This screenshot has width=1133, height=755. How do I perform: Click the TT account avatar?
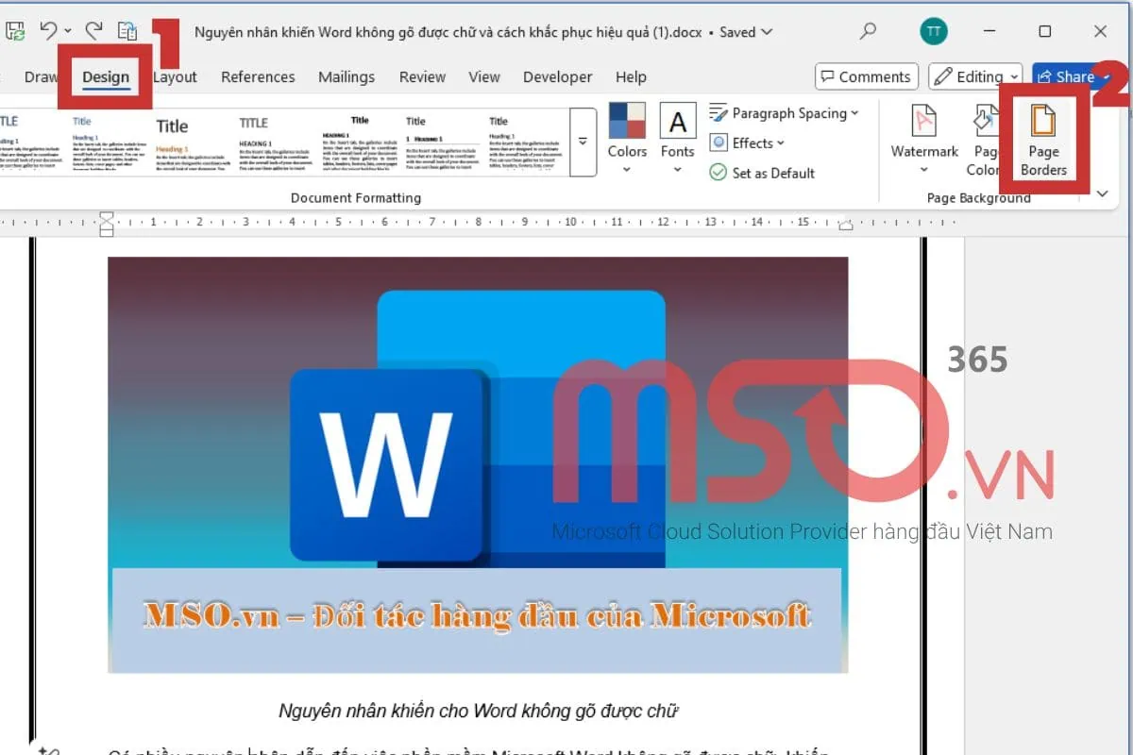pyautogui.click(x=933, y=31)
